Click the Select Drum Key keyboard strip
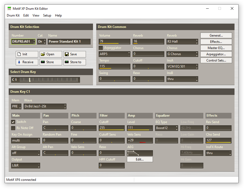This screenshot has height=189, width=244. tap(50, 80)
